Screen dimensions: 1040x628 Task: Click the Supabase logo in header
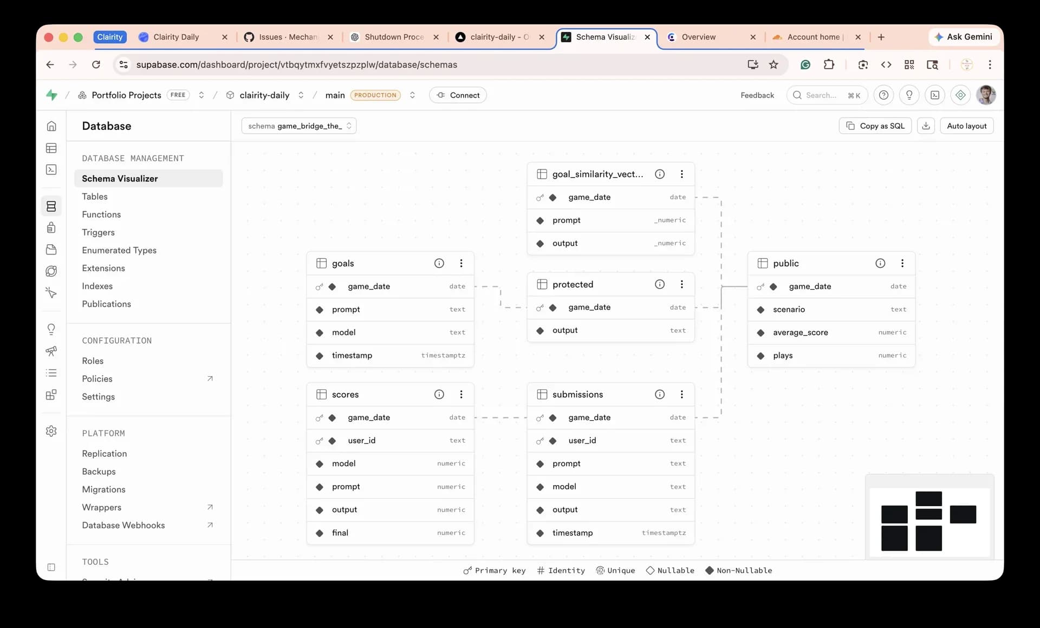point(52,95)
